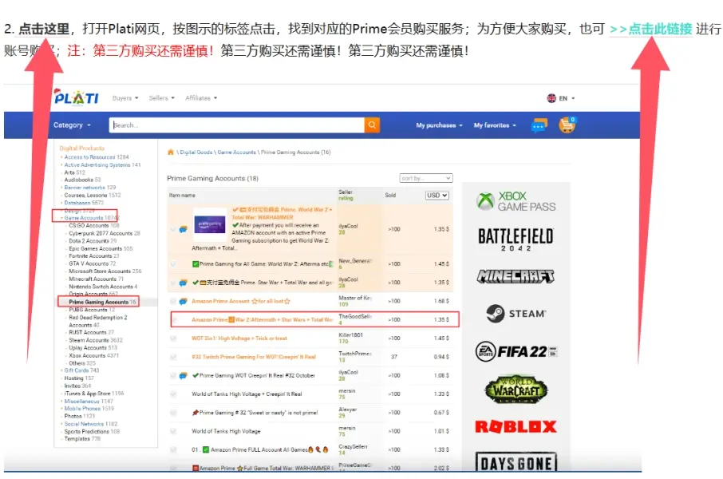The width and height of the screenshot is (723, 479).
Task: Open the Battlefield 2042 logo
Action: [516, 239]
